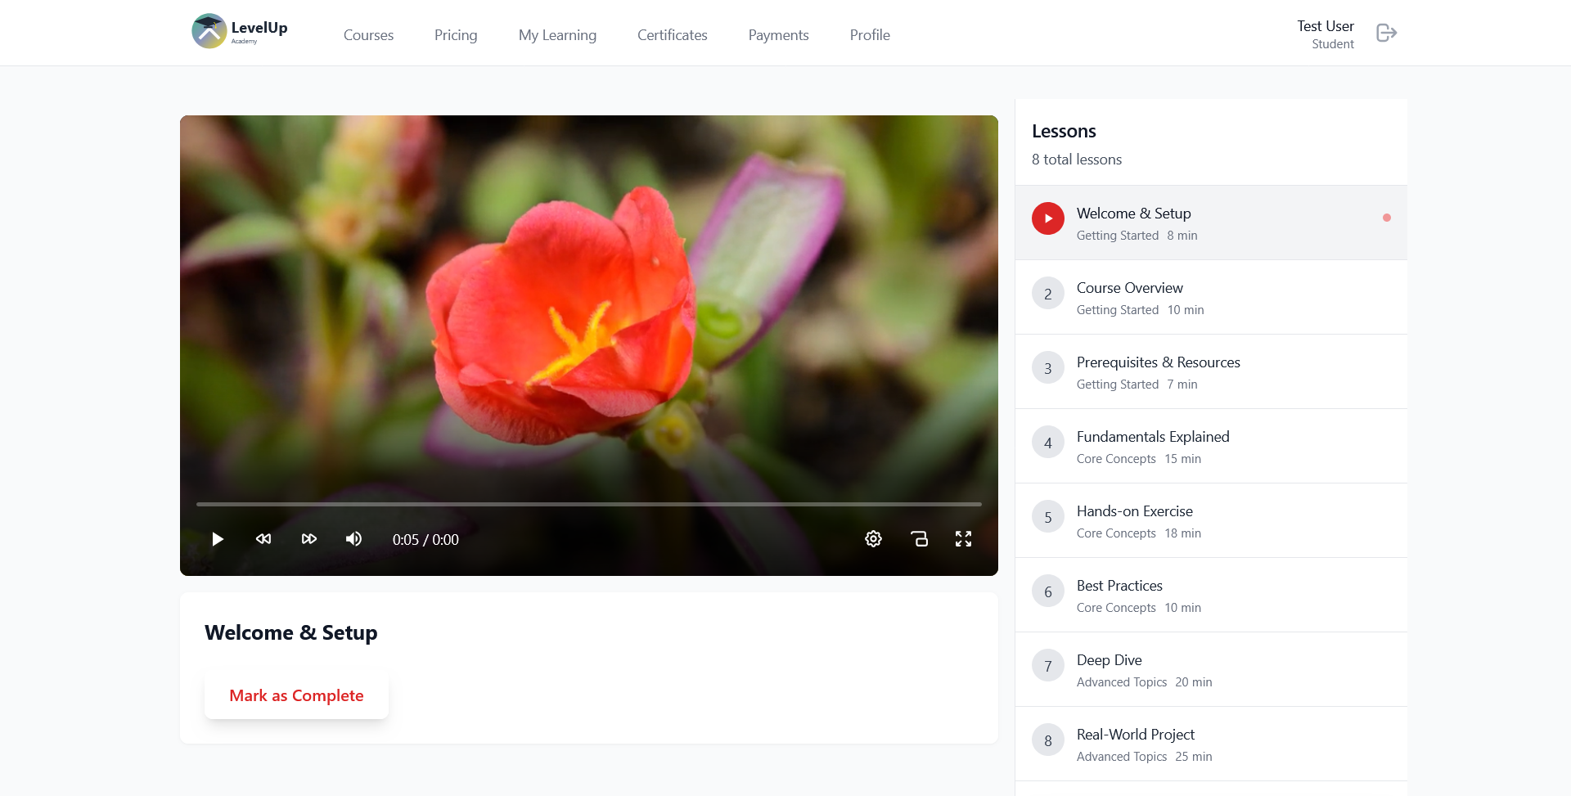
Task: Open video settings gear icon
Action: (x=873, y=539)
